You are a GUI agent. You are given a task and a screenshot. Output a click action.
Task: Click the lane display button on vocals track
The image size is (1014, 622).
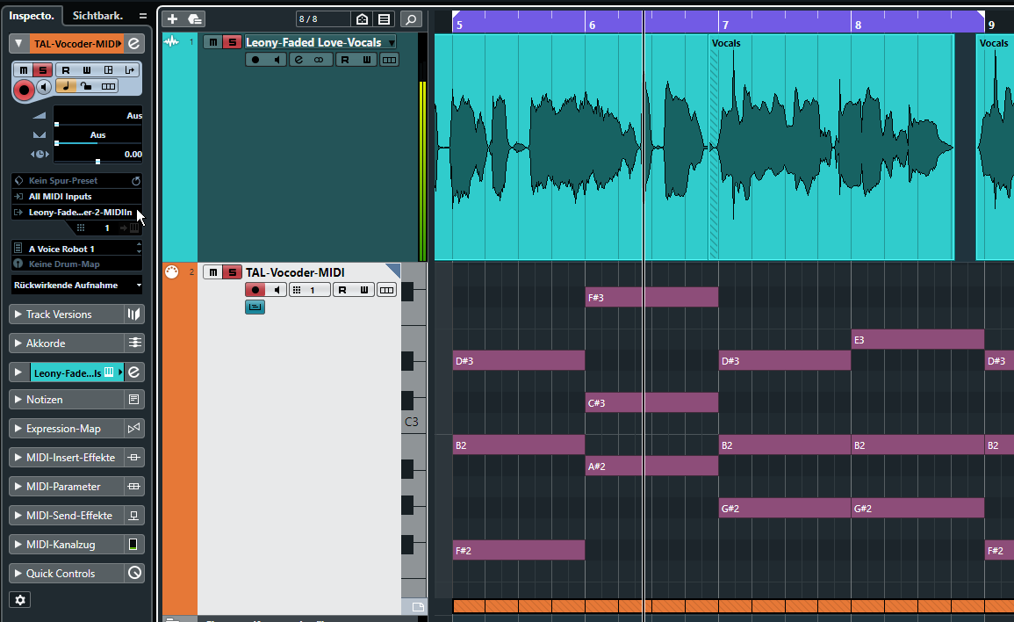tap(388, 60)
